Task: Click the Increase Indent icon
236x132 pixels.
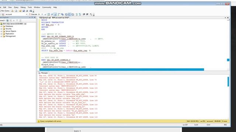Action: [x=87, y=14]
